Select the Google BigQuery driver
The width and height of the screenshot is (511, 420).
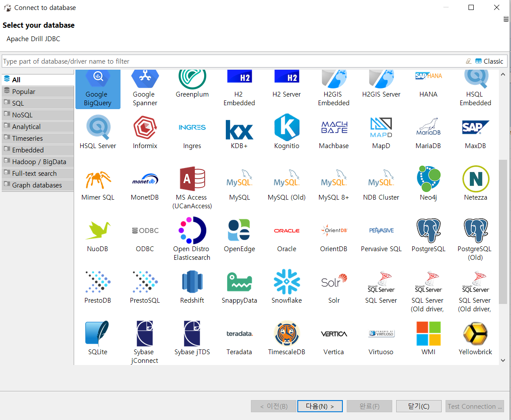point(98,89)
